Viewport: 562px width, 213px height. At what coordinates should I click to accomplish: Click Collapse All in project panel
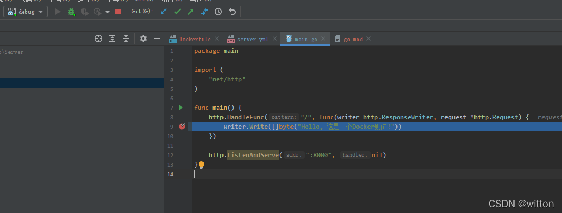(x=126, y=38)
